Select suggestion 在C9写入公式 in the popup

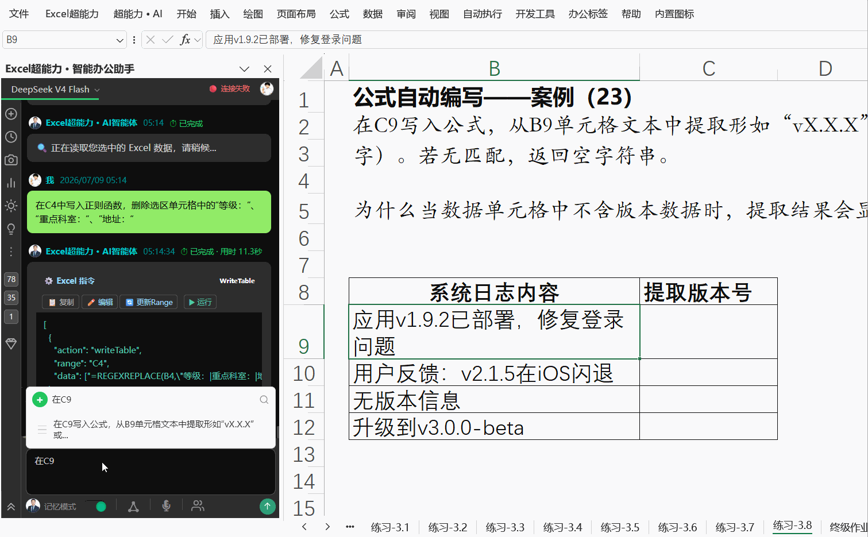click(151, 430)
